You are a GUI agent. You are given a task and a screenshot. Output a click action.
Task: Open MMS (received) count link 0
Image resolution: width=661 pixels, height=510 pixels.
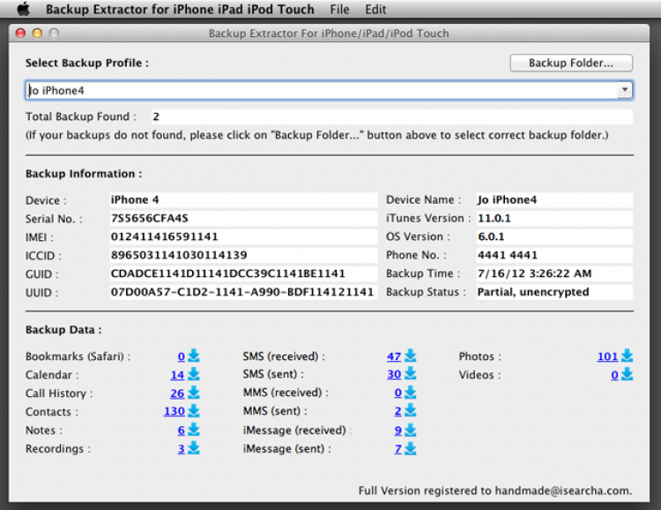(x=398, y=393)
